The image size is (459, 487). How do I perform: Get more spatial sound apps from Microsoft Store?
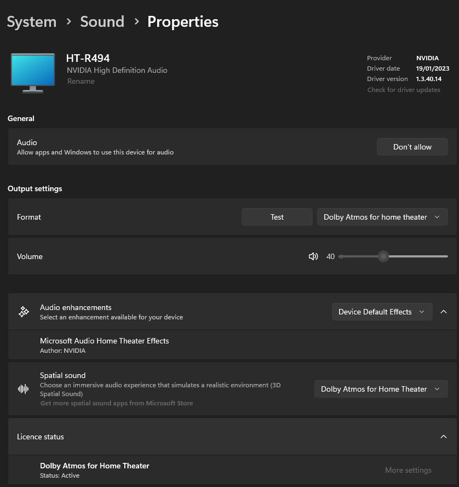point(117,403)
